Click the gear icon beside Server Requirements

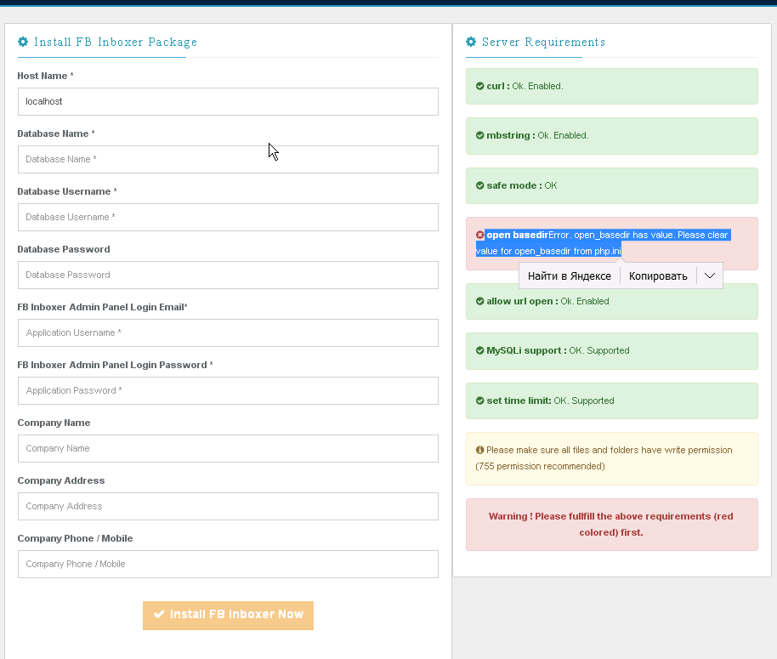tap(471, 42)
